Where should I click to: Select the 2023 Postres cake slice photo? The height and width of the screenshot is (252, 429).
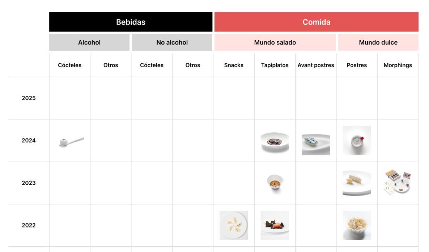(x=357, y=183)
